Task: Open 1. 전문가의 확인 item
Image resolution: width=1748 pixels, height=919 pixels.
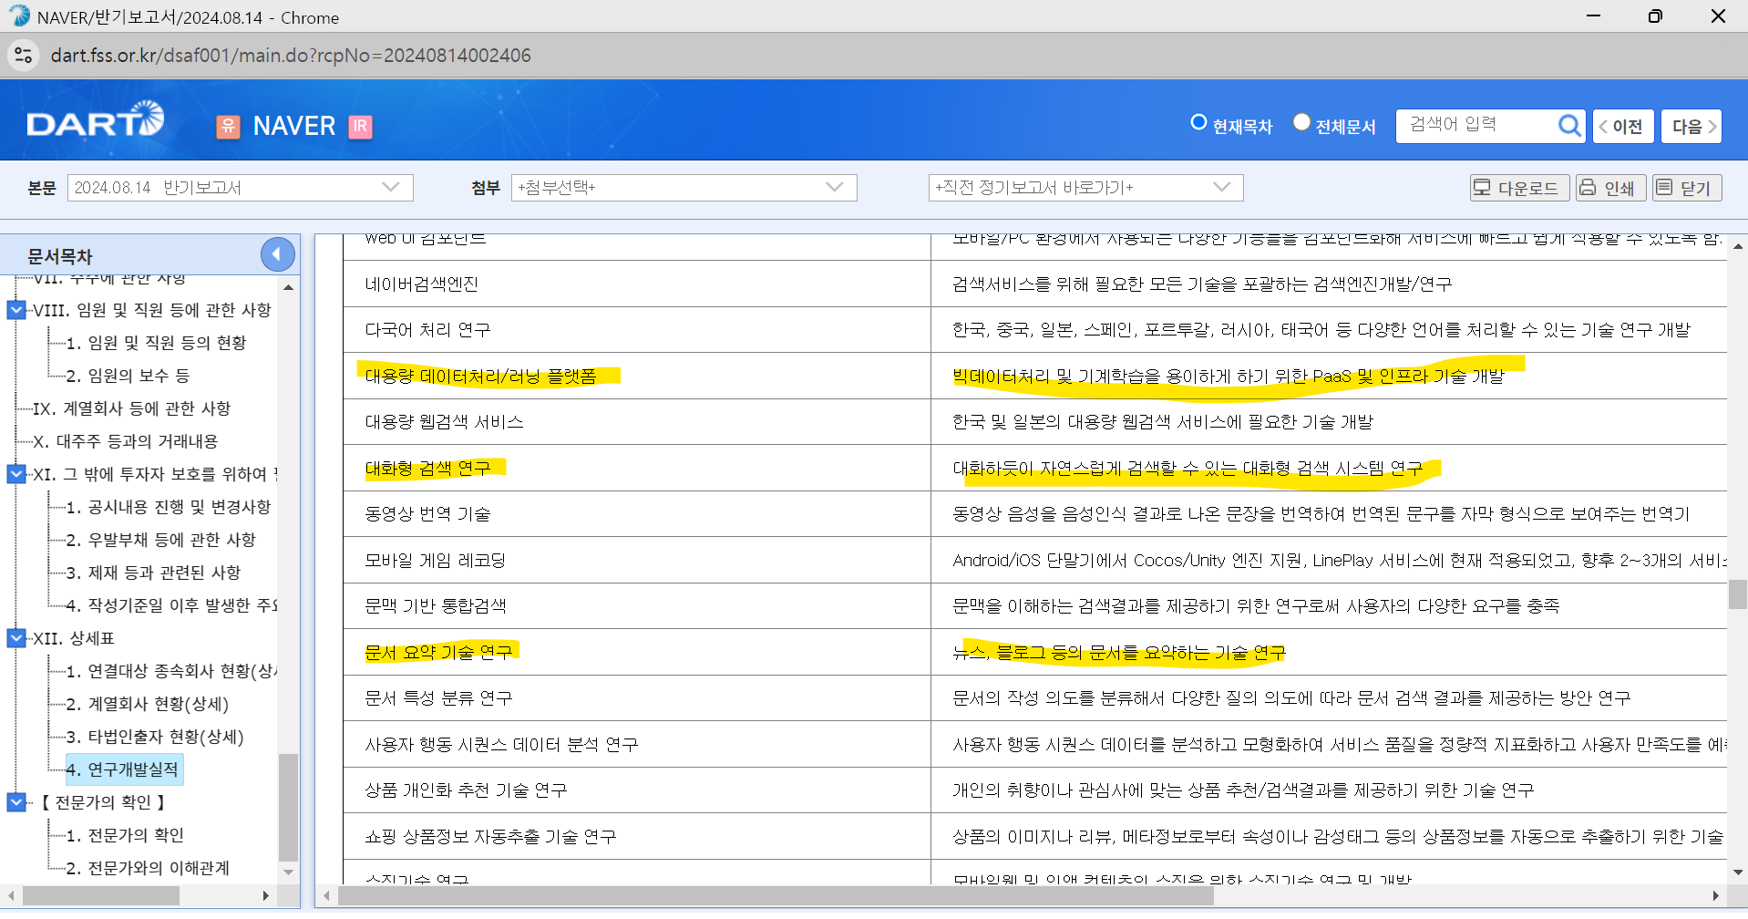Action: (125, 835)
